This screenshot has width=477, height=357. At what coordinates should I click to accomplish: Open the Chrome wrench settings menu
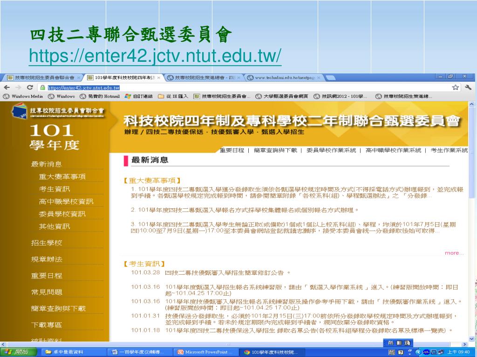pyautogui.click(x=468, y=87)
